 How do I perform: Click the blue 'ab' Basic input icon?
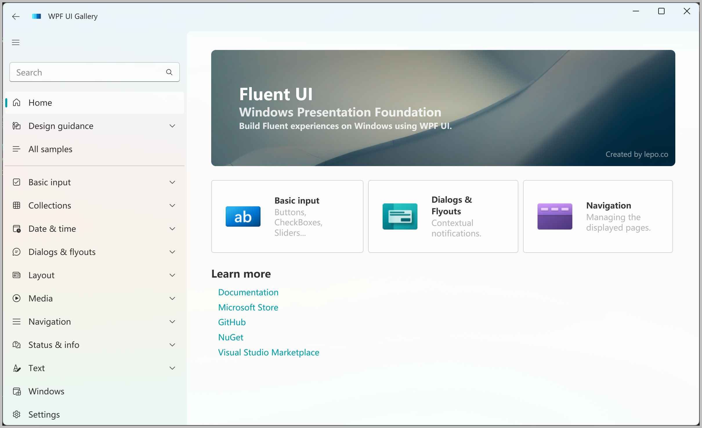tap(243, 217)
